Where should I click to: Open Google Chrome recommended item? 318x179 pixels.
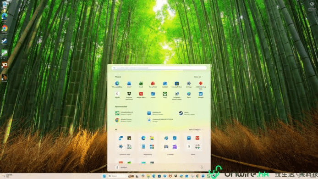[x=124, y=120]
